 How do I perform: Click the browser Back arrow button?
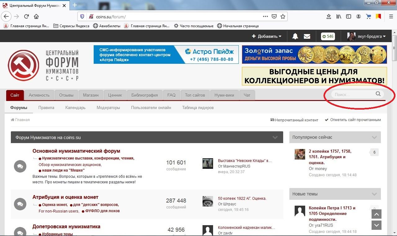click(6, 16)
